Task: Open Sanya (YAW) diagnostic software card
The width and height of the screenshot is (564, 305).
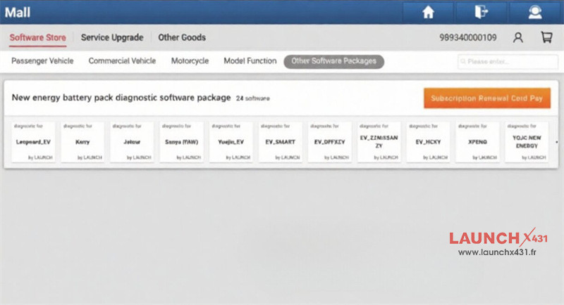Action: coord(182,142)
